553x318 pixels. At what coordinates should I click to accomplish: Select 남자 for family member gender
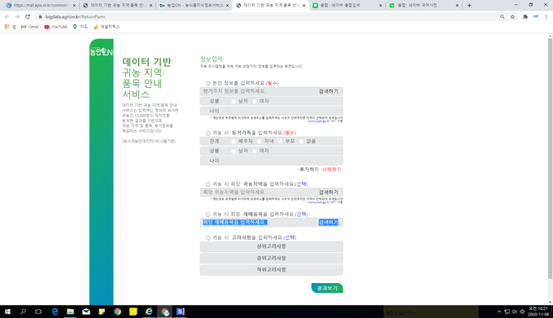pyautogui.click(x=233, y=151)
